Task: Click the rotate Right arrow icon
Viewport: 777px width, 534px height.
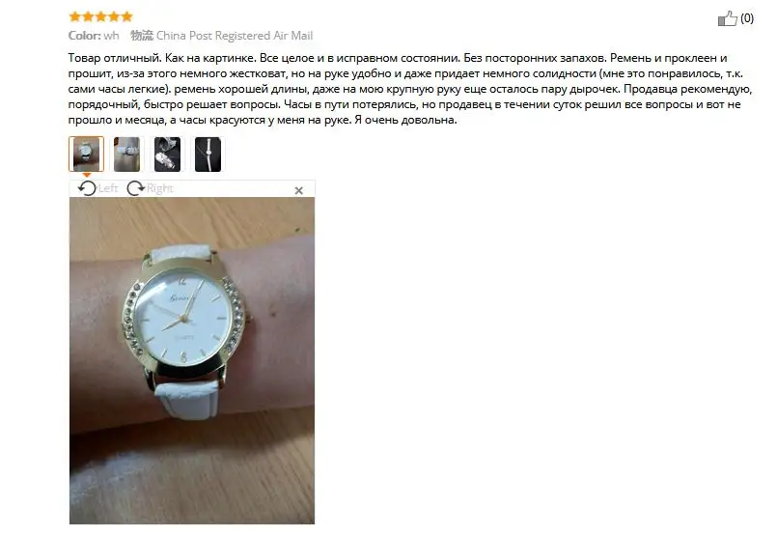Action: (136, 188)
